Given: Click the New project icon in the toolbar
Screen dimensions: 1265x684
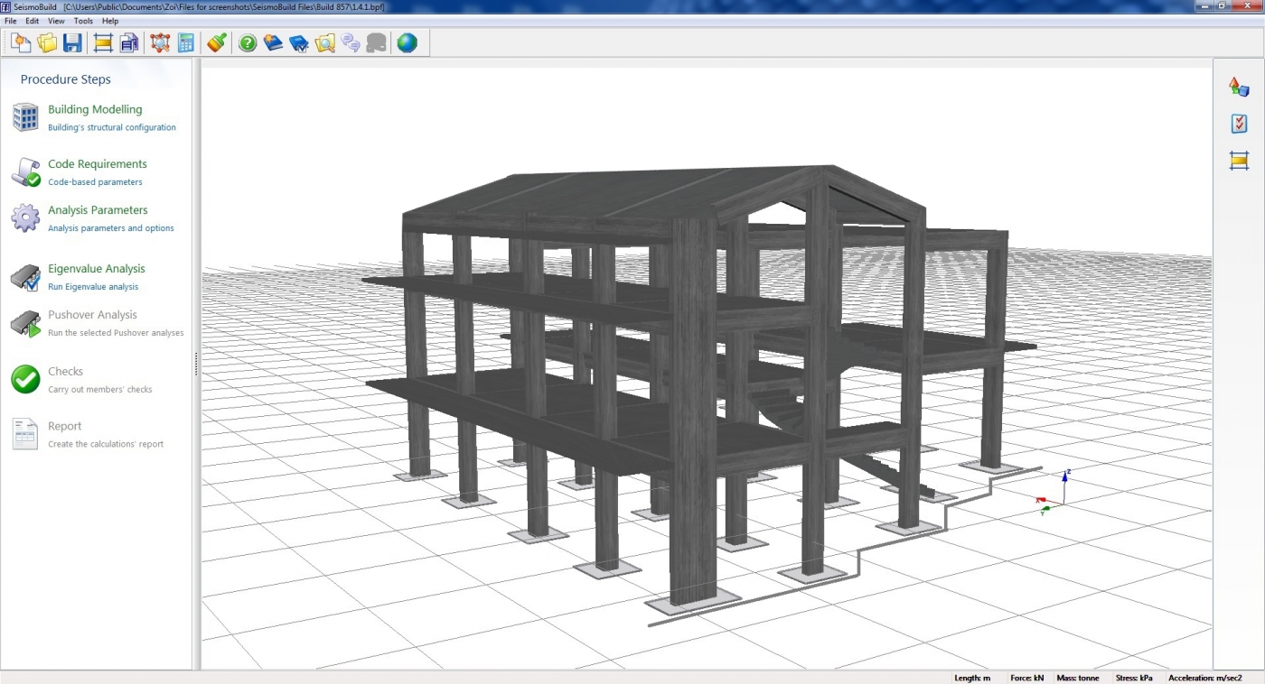Looking at the screenshot, I should tap(21, 42).
